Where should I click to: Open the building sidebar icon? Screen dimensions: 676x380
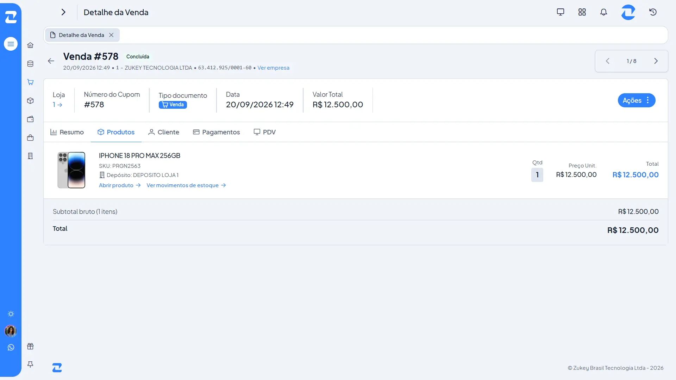coord(30,156)
